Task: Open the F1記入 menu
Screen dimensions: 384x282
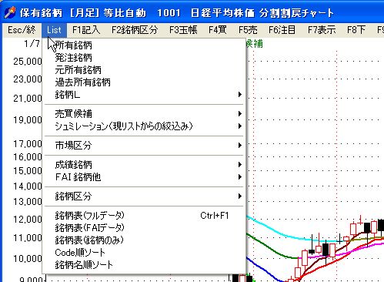Action: (86, 30)
